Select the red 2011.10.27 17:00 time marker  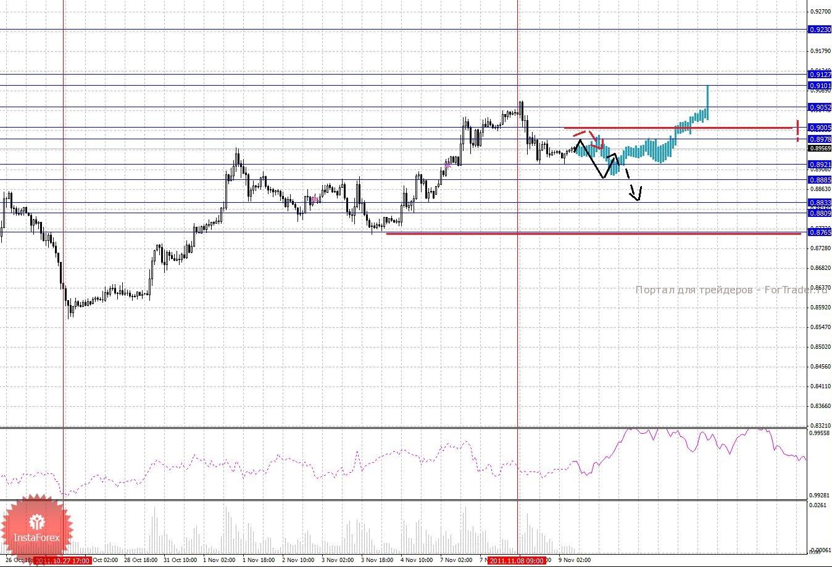(63, 561)
